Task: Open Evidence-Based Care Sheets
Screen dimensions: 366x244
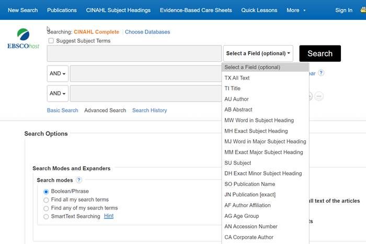Action: pyautogui.click(x=196, y=10)
